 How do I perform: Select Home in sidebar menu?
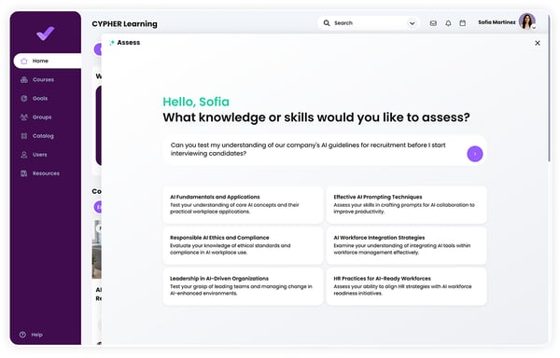[x=48, y=61]
